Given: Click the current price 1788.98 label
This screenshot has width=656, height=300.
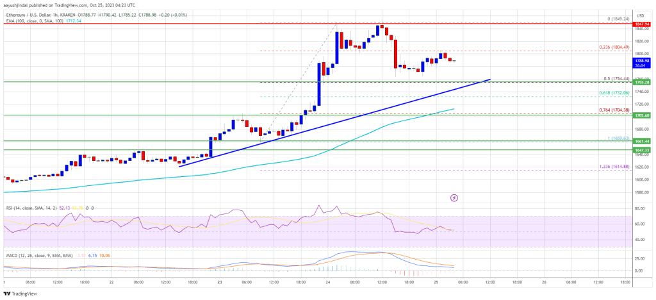Looking at the screenshot, I should 642,61.
